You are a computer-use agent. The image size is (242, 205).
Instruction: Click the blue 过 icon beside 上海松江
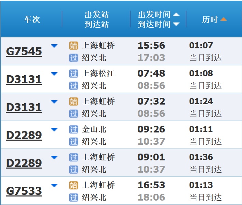(x=74, y=74)
